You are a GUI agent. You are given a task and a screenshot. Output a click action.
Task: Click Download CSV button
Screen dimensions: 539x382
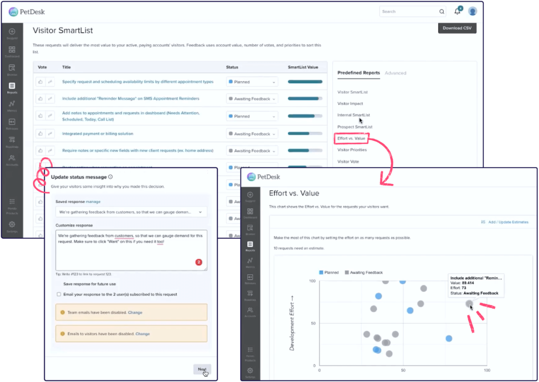457,28
